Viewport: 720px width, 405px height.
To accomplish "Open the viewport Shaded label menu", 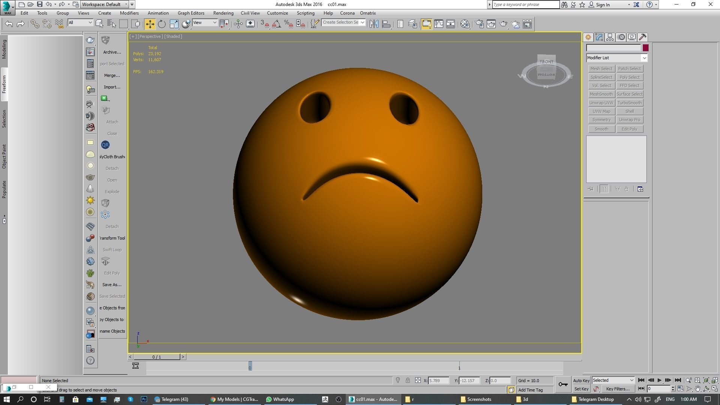I will coord(173,36).
